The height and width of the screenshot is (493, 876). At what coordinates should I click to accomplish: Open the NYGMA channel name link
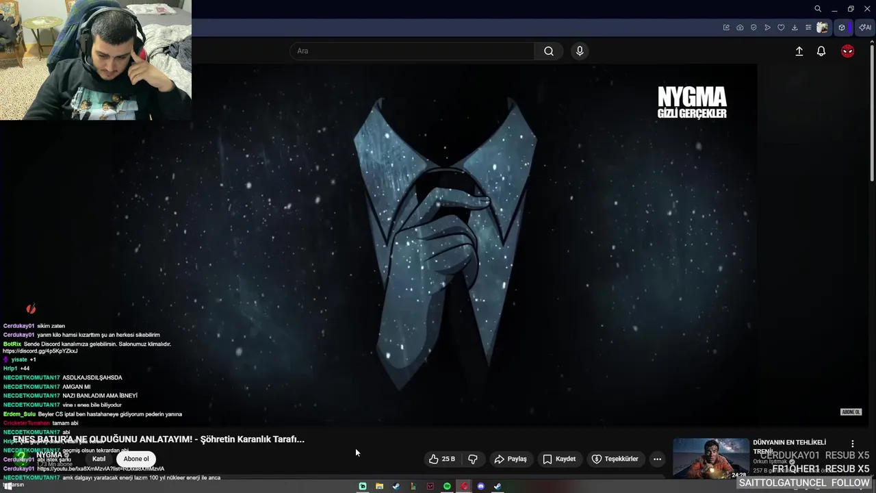point(50,455)
